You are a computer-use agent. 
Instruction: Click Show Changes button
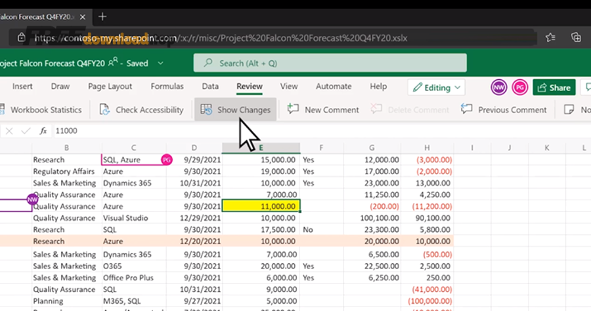pyautogui.click(x=236, y=109)
